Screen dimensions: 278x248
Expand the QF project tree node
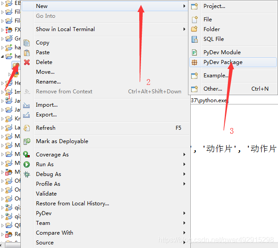tap(2, 225)
